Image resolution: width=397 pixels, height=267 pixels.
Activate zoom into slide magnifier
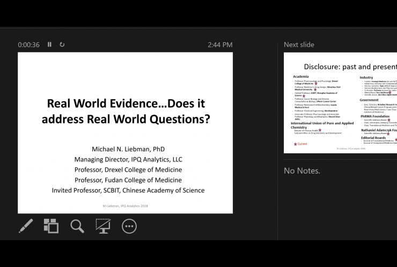(77, 226)
